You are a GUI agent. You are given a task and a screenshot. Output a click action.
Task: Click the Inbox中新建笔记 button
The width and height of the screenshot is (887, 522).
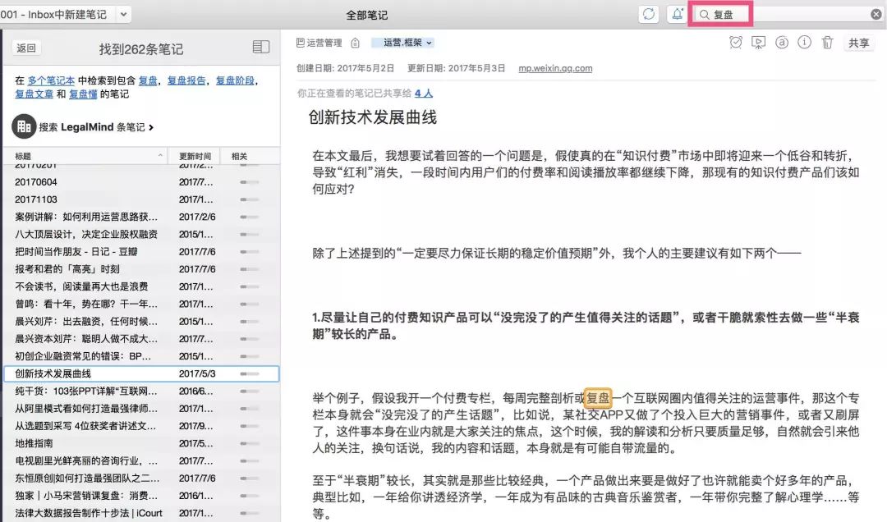(x=57, y=14)
